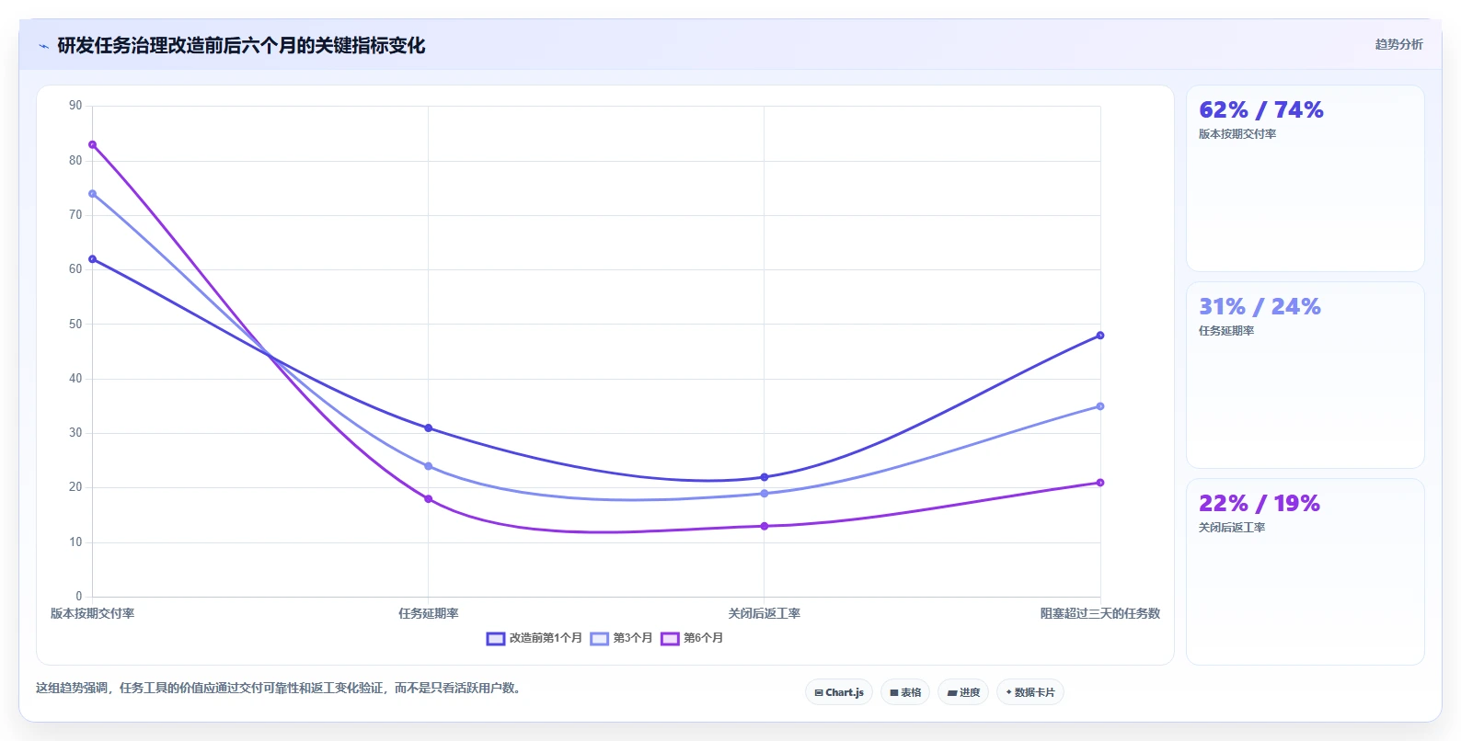Click the trend icon beside the page title
The image size is (1461, 741).
(x=43, y=46)
